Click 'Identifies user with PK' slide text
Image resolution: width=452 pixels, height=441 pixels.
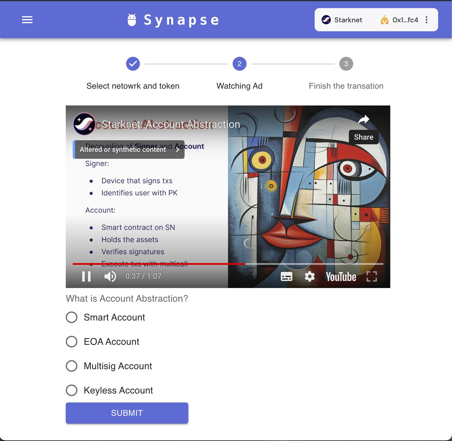coord(139,193)
